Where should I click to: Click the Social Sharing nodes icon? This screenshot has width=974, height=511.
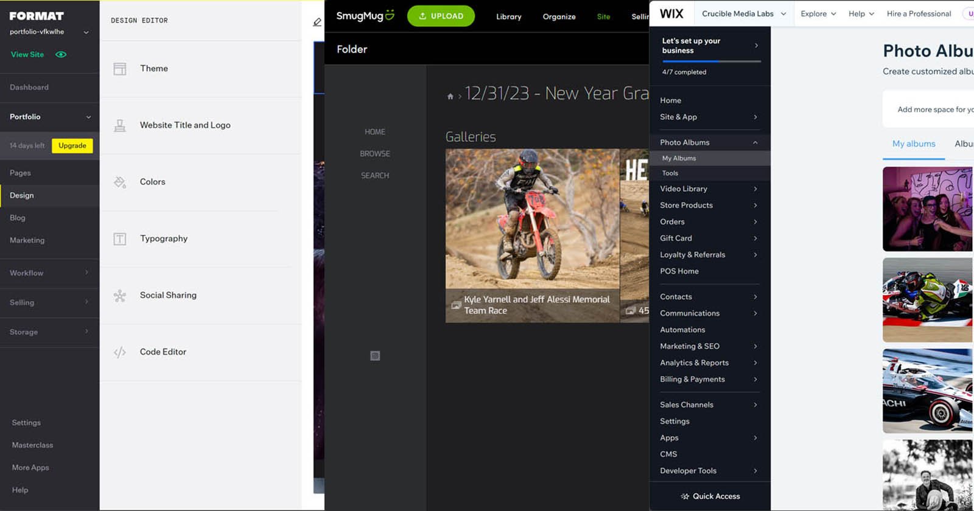click(x=120, y=296)
